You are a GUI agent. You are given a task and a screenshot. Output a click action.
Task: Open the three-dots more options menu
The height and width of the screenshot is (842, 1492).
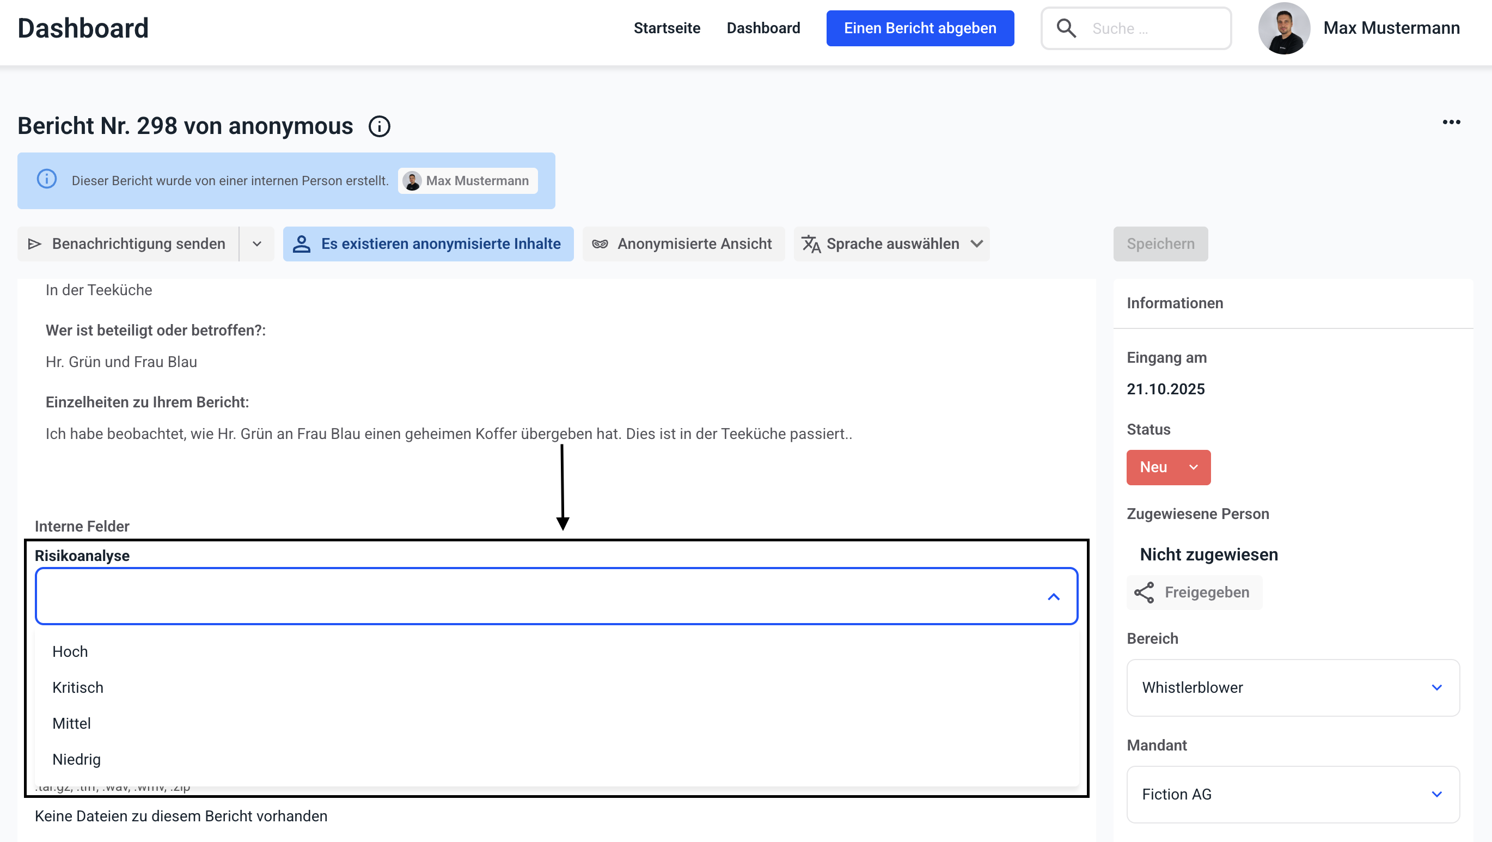(1451, 123)
